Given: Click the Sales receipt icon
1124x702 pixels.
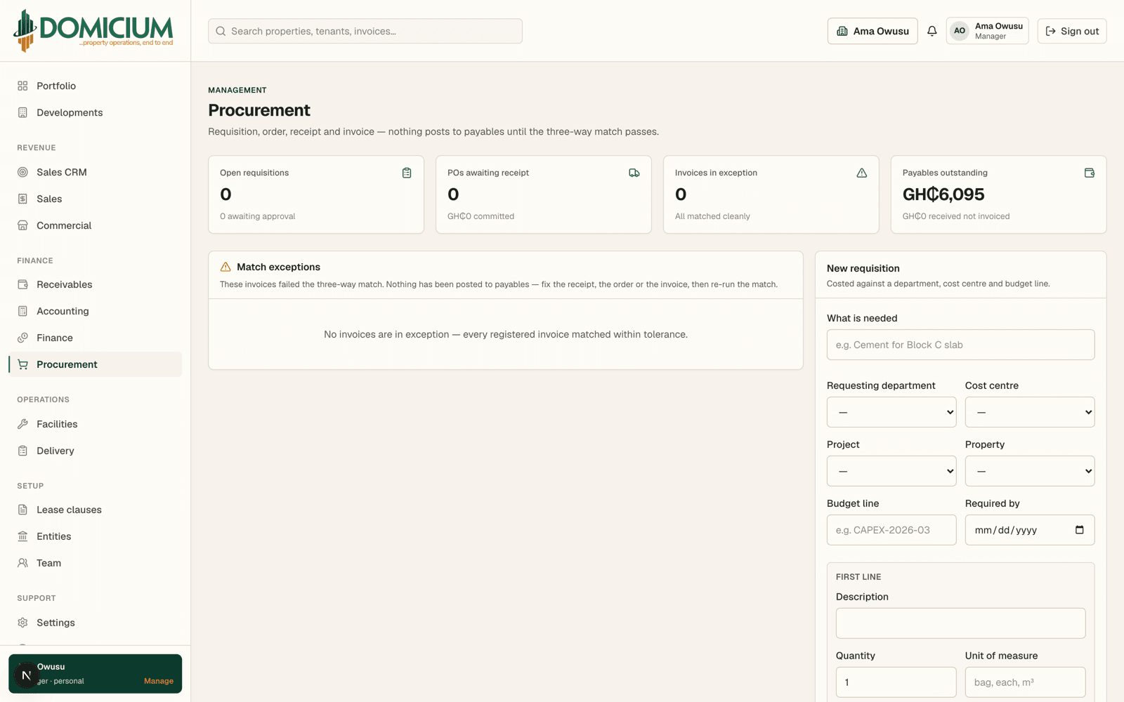Looking at the screenshot, I should pos(22,199).
